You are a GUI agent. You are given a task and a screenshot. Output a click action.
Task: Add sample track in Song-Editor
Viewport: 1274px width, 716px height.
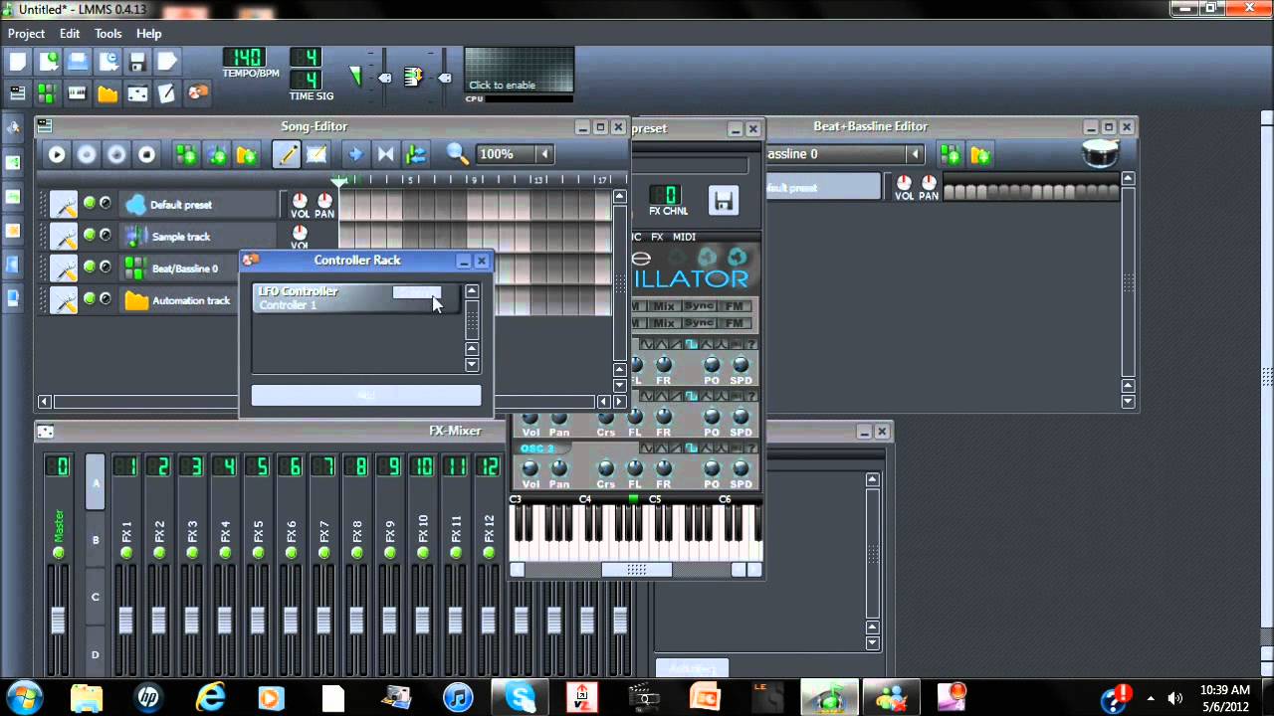216,154
